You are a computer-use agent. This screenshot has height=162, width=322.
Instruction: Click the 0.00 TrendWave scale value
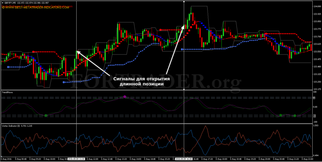tap(315, 107)
